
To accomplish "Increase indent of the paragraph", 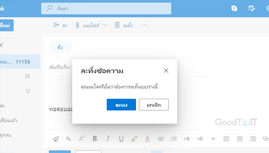I will click(x=200, y=139).
